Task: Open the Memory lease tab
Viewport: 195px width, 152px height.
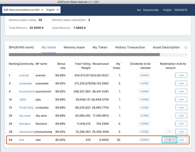Action: 74,47
